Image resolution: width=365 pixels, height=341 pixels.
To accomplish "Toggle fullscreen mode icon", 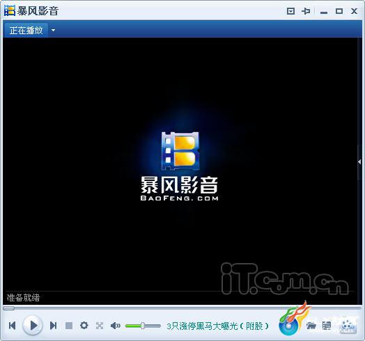I will coord(100,326).
